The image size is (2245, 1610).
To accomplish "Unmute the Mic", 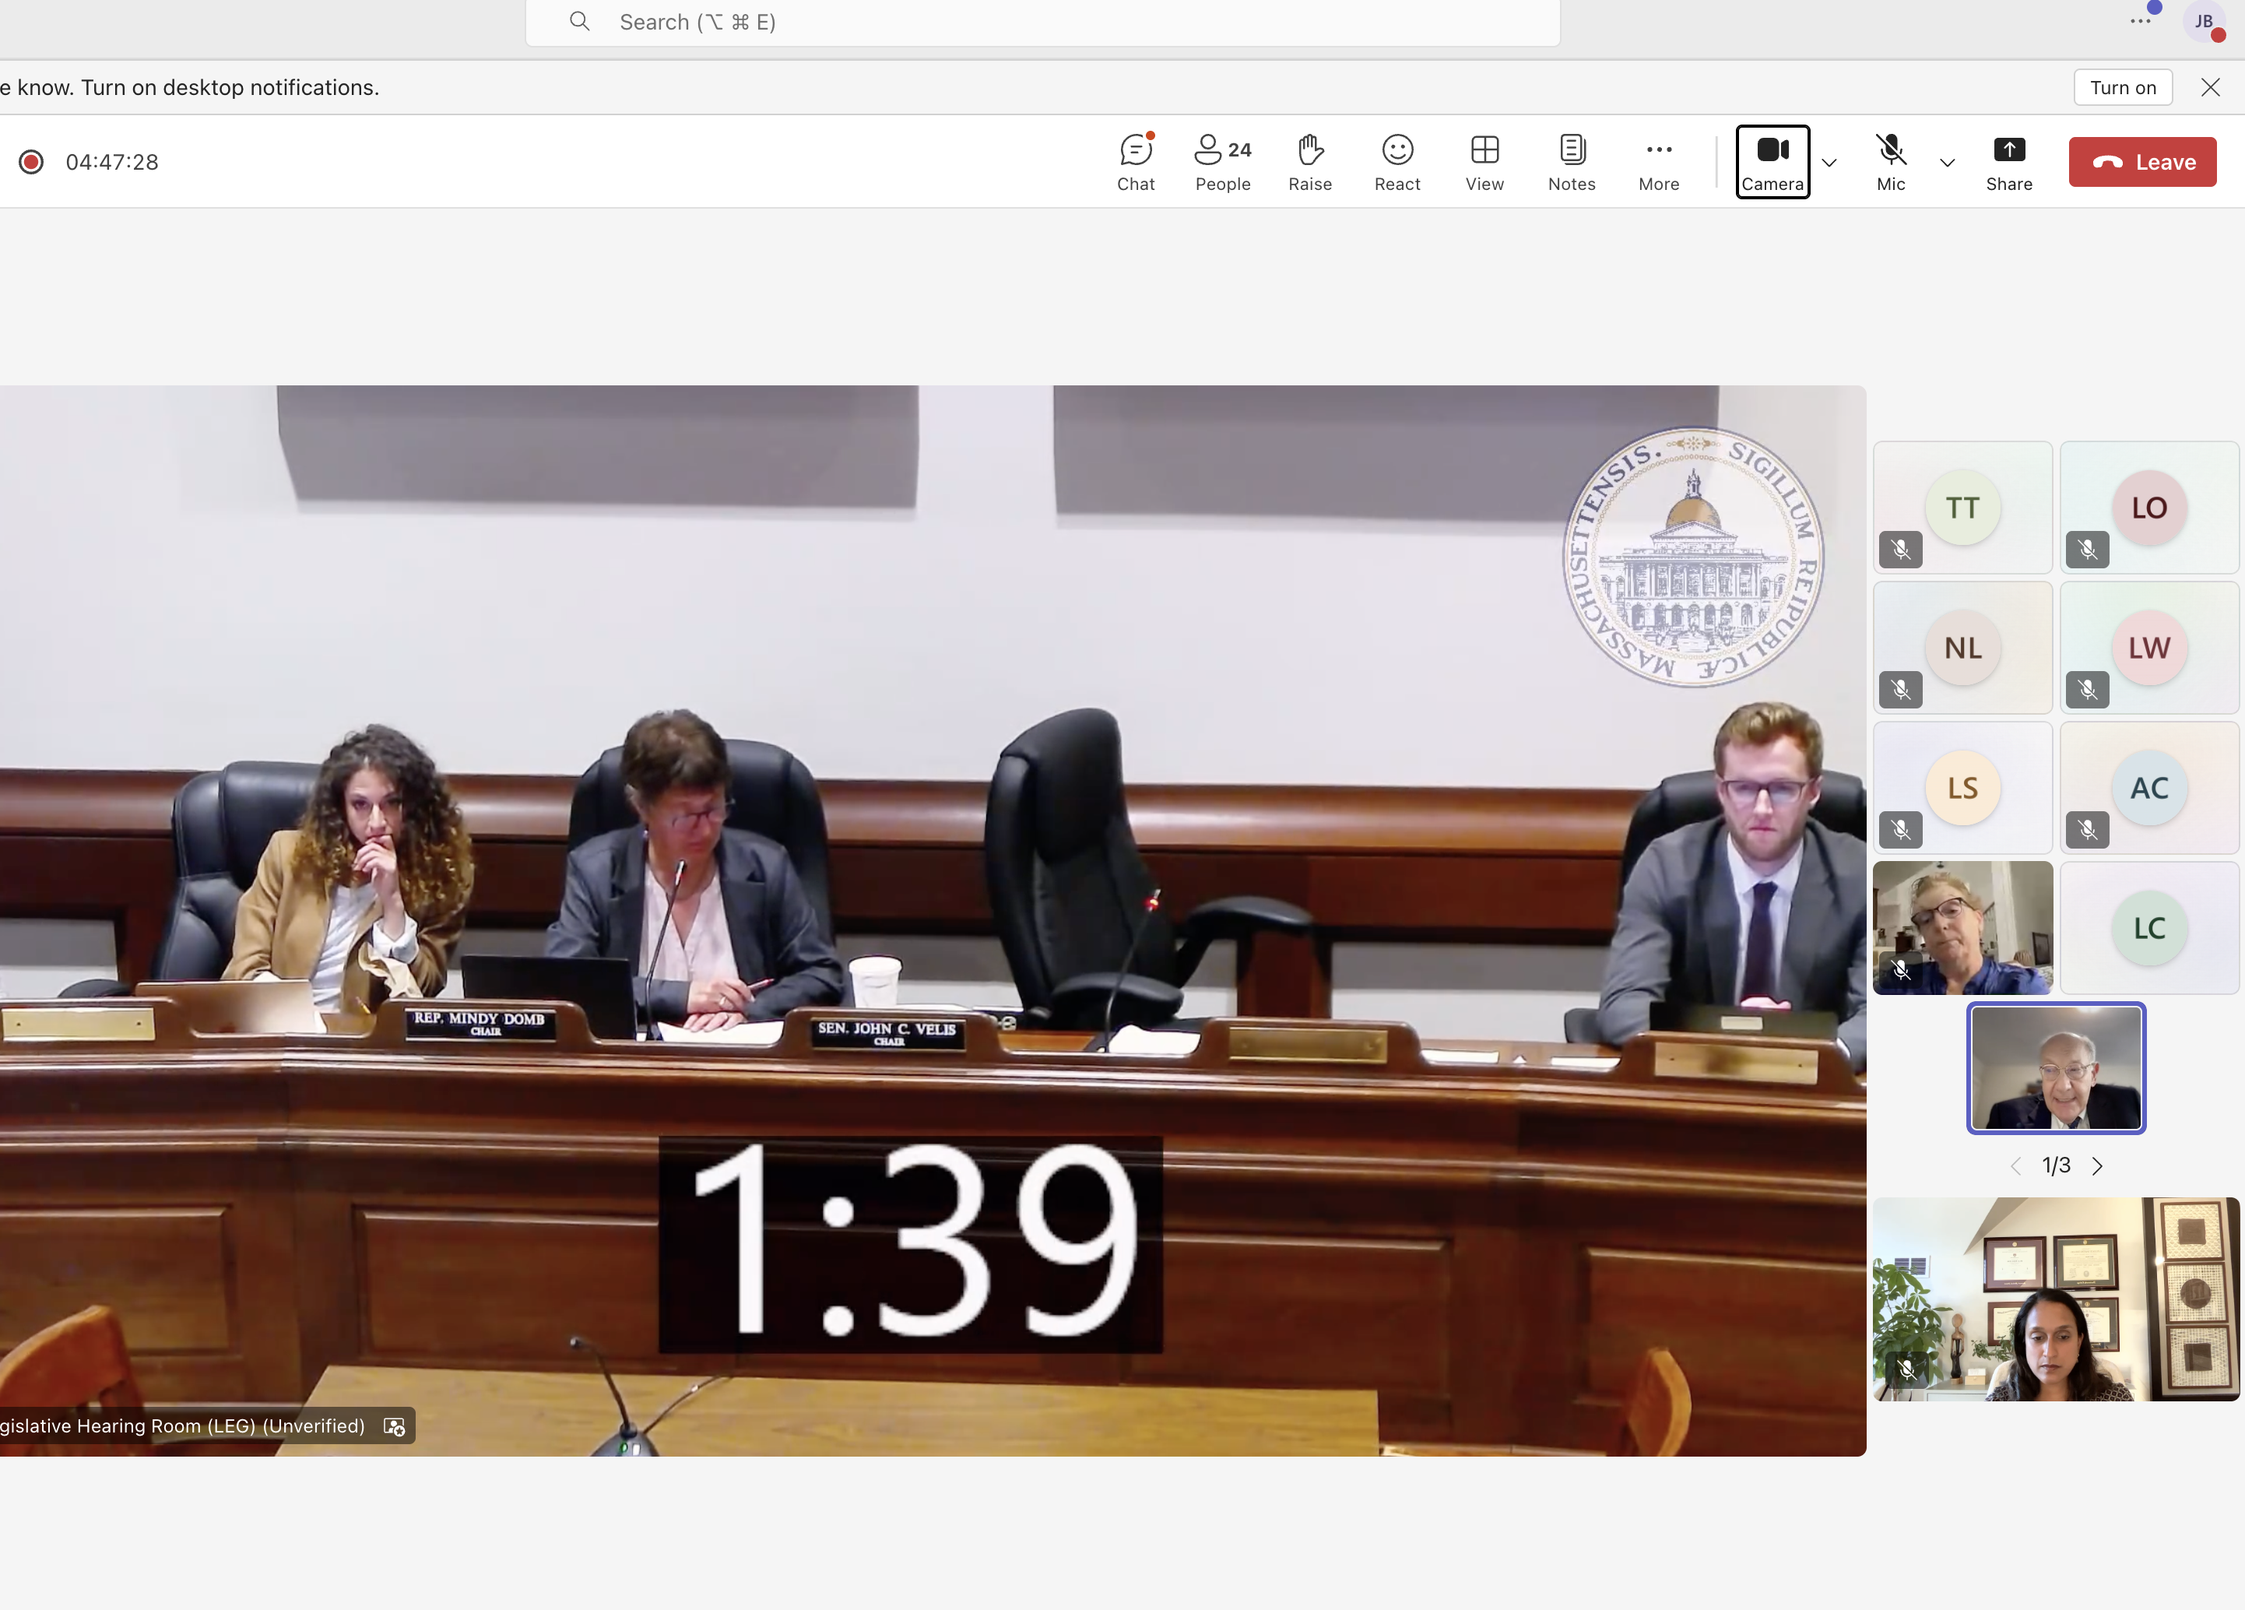I will pyautogui.click(x=1889, y=163).
